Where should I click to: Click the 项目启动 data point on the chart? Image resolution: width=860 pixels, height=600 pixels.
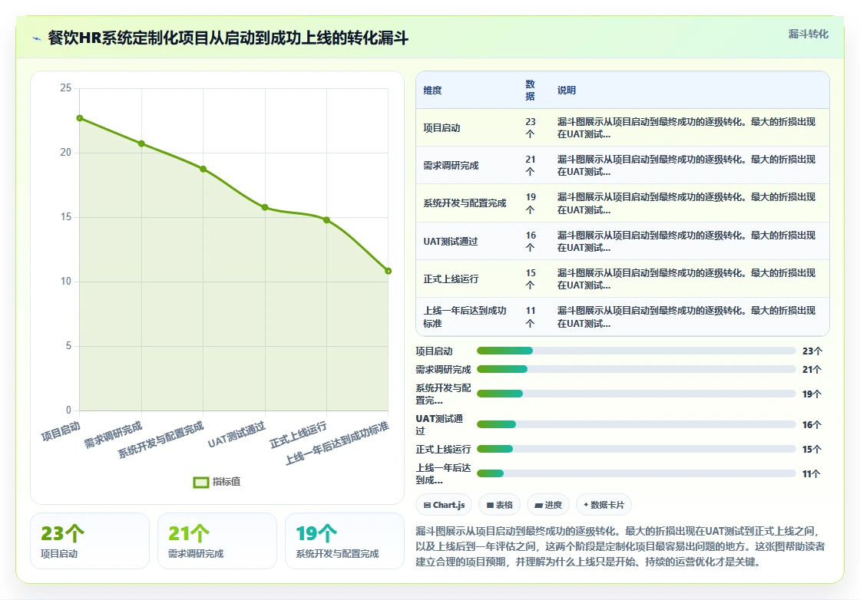pyautogui.click(x=80, y=118)
